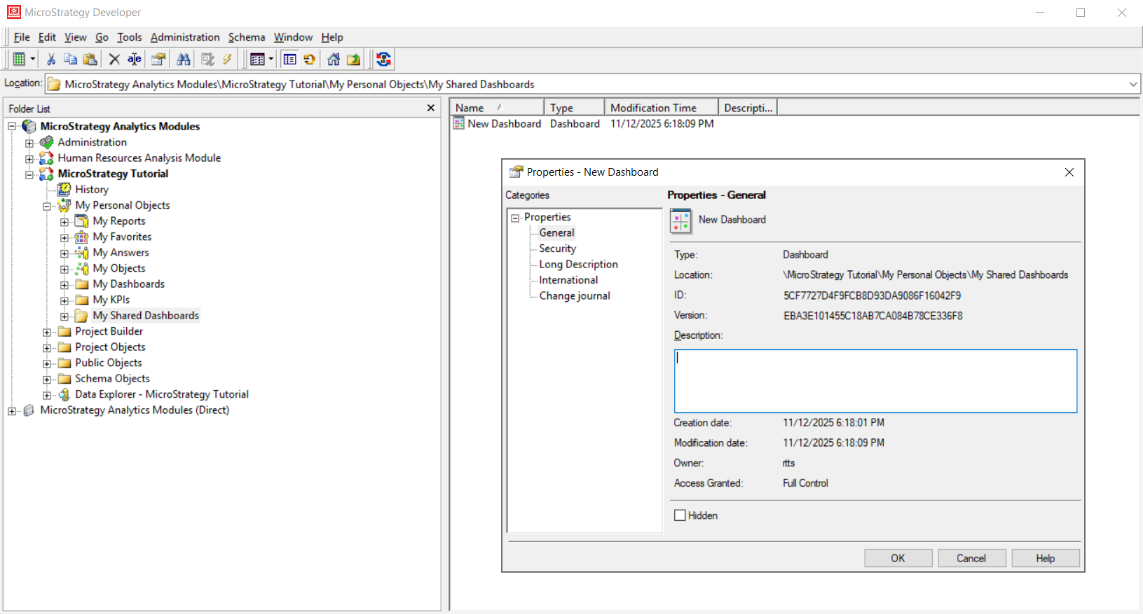
Task: Click OK in the Properties dialog
Action: coord(898,558)
